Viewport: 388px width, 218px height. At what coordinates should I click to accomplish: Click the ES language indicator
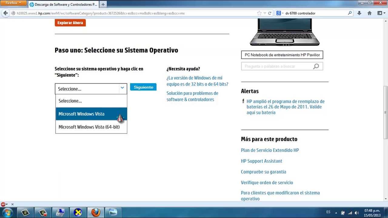(x=328, y=212)
